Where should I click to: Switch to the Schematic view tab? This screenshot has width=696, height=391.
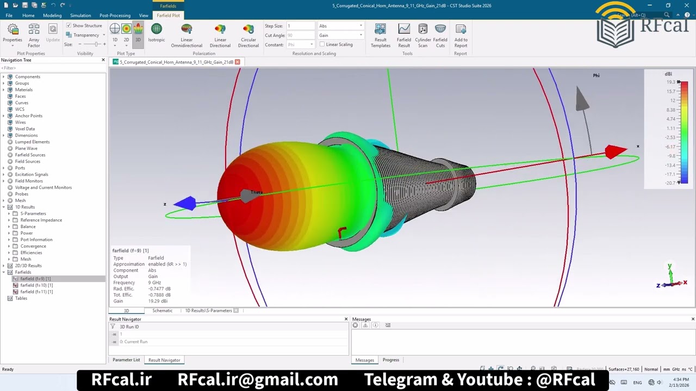coord(163,311)
